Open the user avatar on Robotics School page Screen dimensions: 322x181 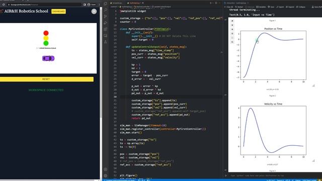click(94, 12)
